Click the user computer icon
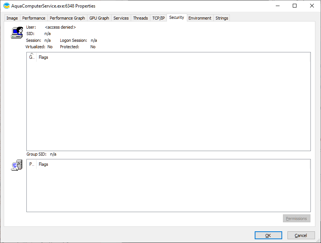The height and width of the screenshot is (243, 321). pyautogui.click(x=17, y=32)
